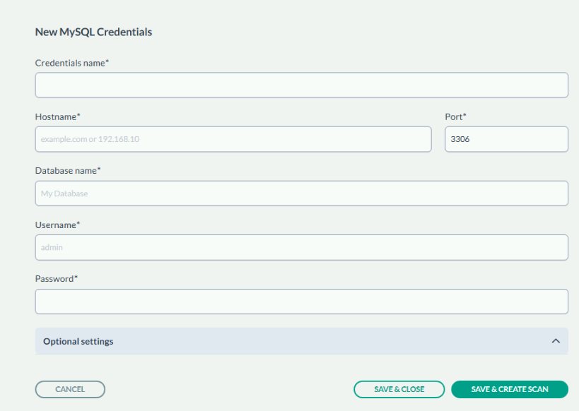Click the Port label text
The height and width of the screenshot is (411, 579).
click(455, 117)
